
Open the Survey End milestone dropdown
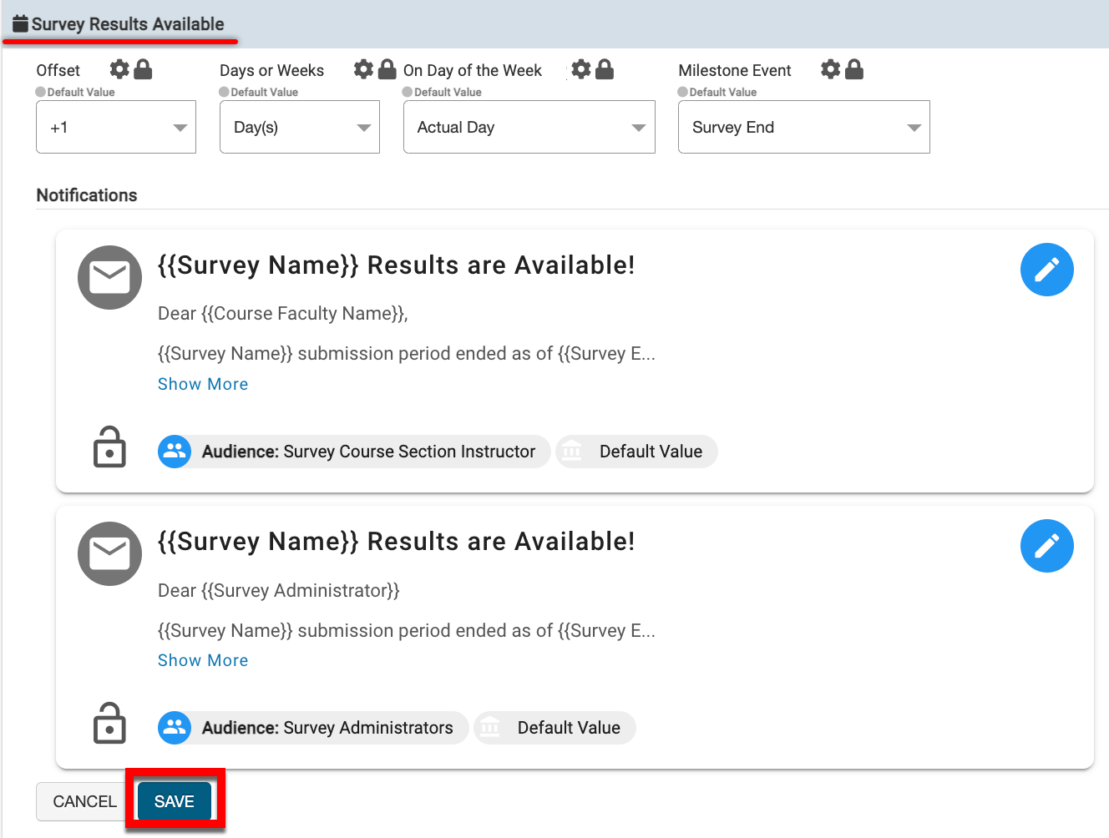tap(803, 128)
